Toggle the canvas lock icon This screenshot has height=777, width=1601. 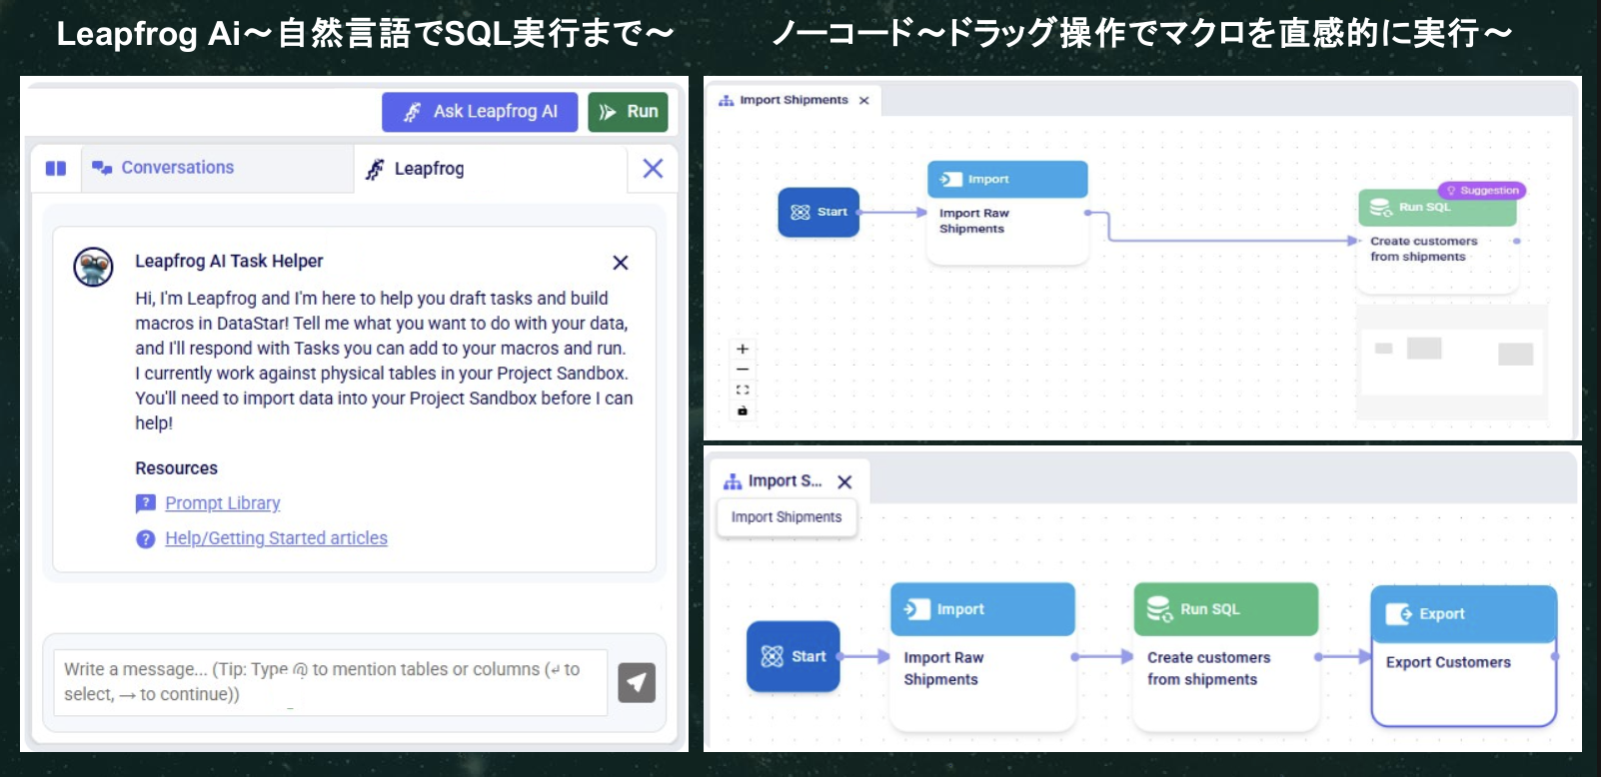(x=743, y=410)
